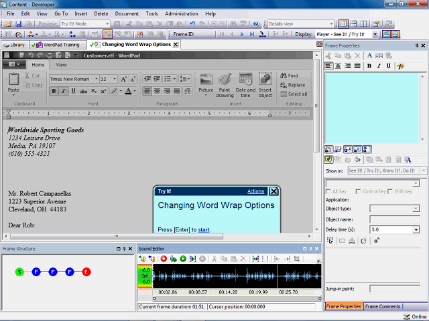Switch to the Frame Comments tab
This screenshot has height=321, width=429.
pos(383,306)
